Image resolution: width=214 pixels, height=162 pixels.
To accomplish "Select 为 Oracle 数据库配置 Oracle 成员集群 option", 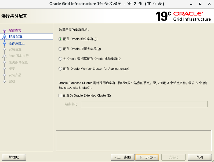I will pos(60,59).
